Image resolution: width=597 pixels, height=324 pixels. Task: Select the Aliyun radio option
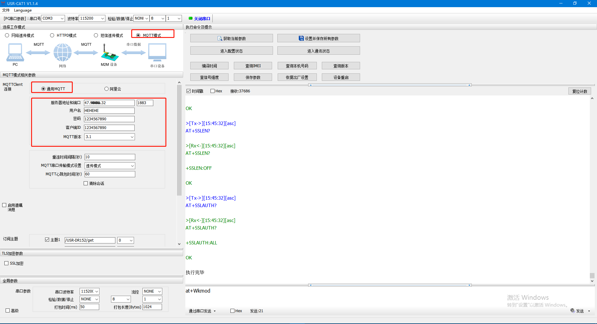(107, 89)
